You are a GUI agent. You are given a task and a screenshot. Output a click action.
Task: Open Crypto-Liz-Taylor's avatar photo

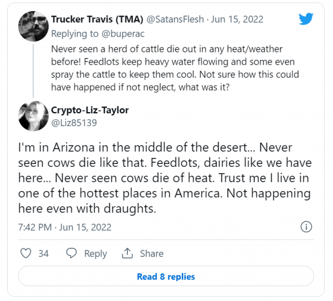point(34,117)
